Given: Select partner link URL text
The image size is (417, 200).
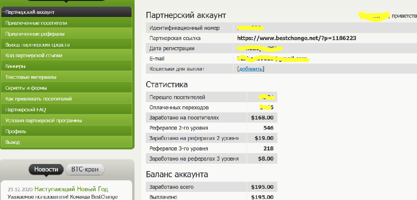Looking at the screenshot, I should [x=297, y=38].
